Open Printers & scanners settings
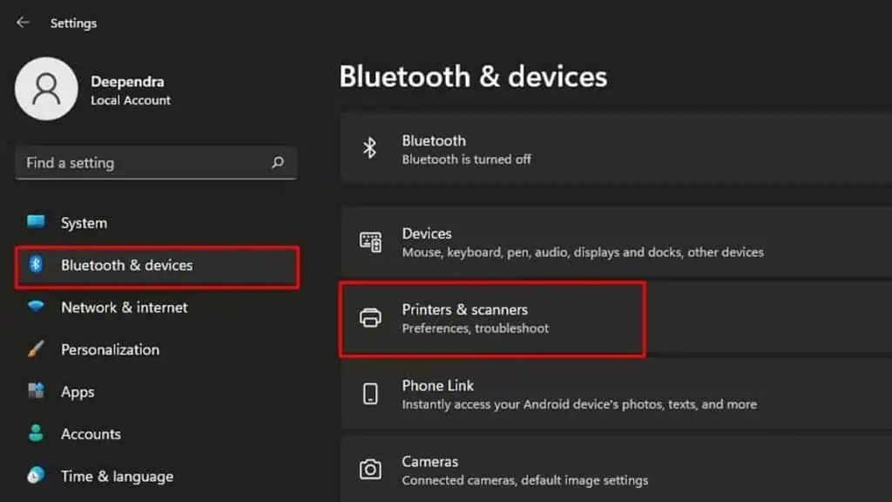 616,319
